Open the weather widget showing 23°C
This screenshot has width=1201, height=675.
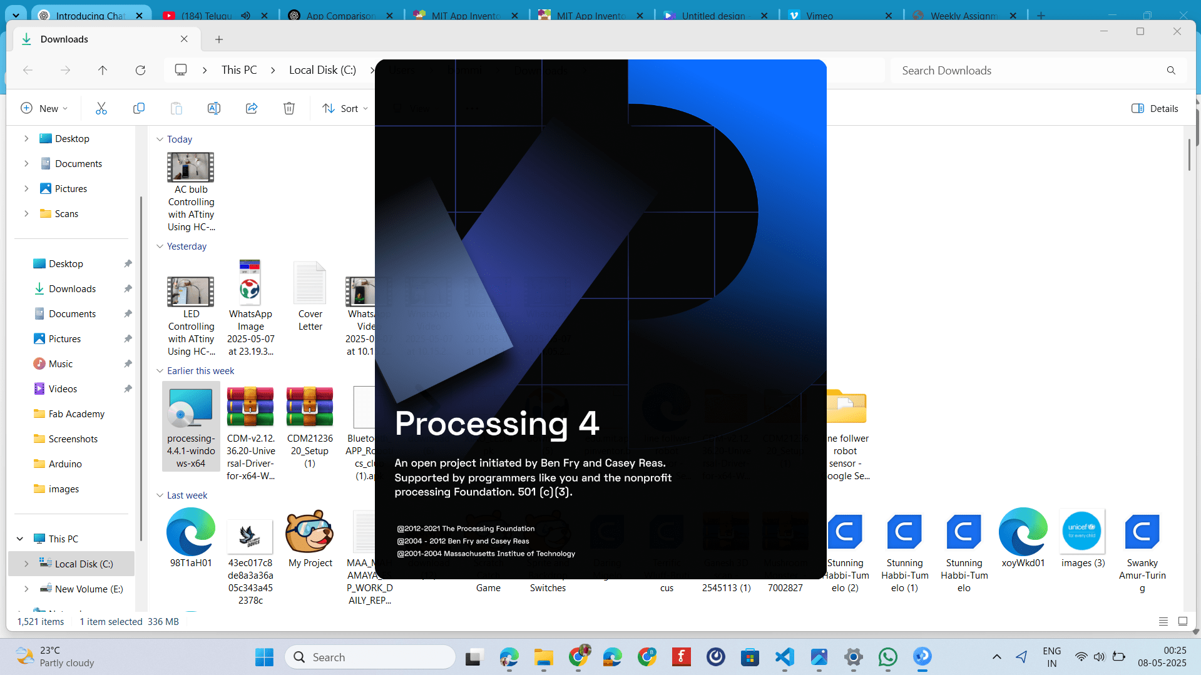55,657
